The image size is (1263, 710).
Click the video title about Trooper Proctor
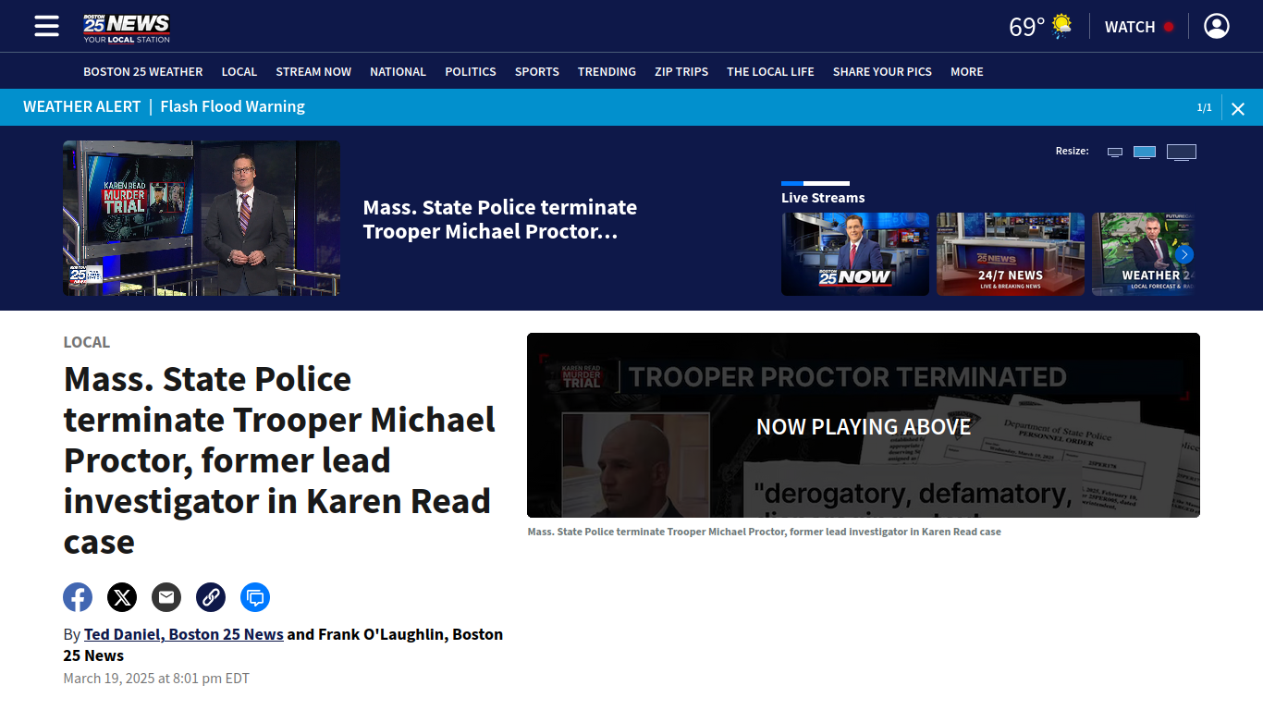coord(500,219)
